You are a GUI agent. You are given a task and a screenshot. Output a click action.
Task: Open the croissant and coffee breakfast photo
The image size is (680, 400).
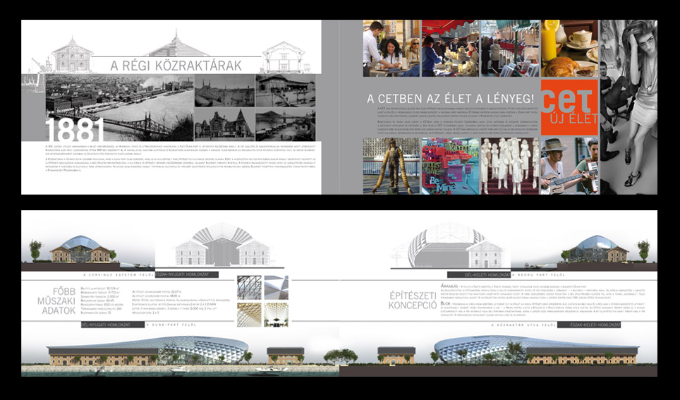pos(570,48)
